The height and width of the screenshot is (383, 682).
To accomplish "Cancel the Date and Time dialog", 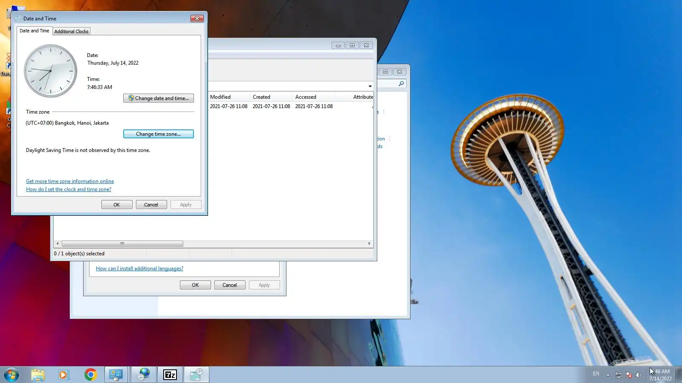I will 151,205.
